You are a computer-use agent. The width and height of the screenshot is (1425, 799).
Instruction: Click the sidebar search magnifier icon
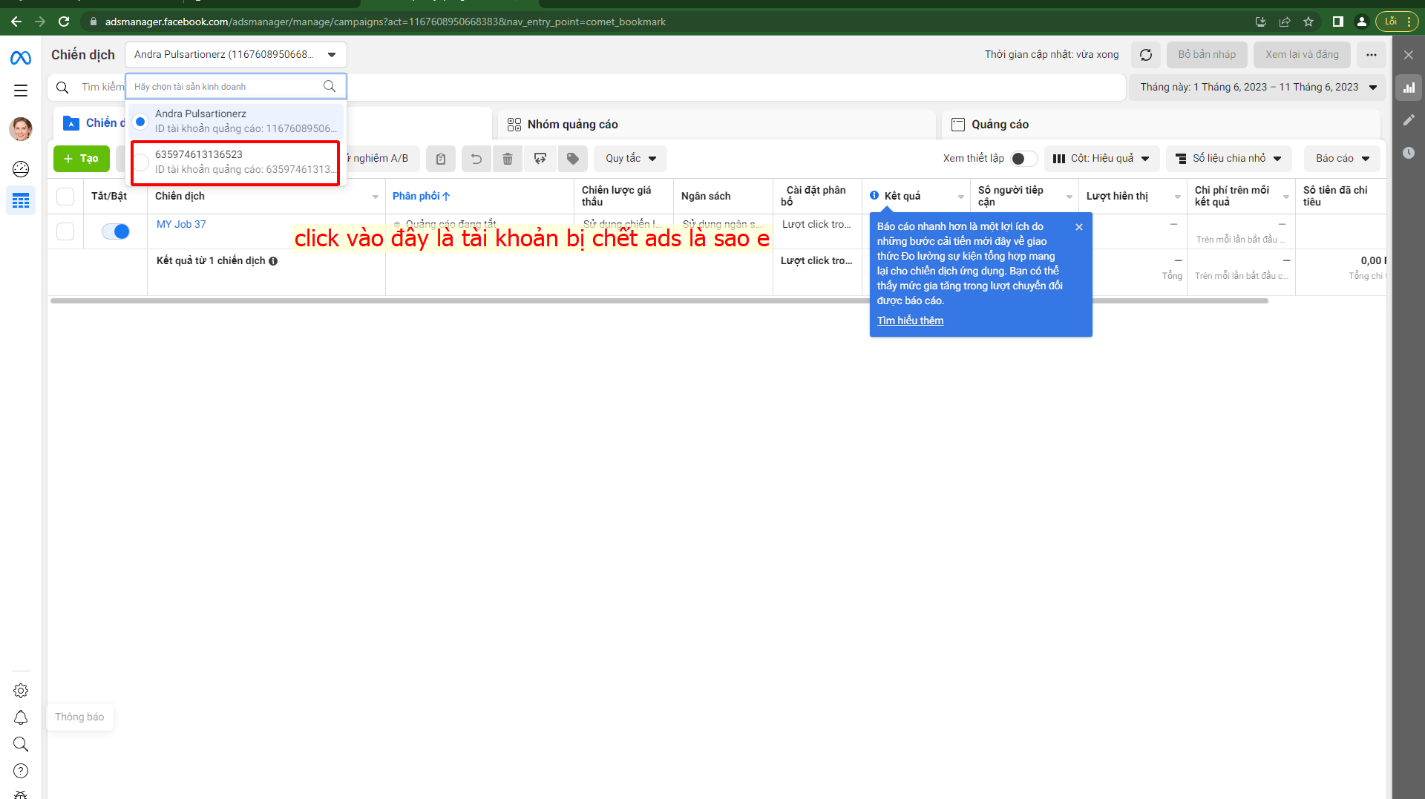click(21, 744)
